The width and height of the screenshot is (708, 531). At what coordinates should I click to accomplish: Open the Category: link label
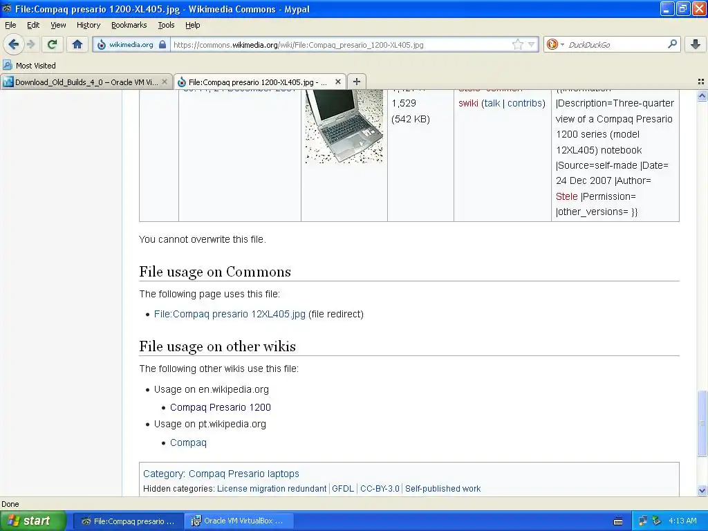point(163,474)
